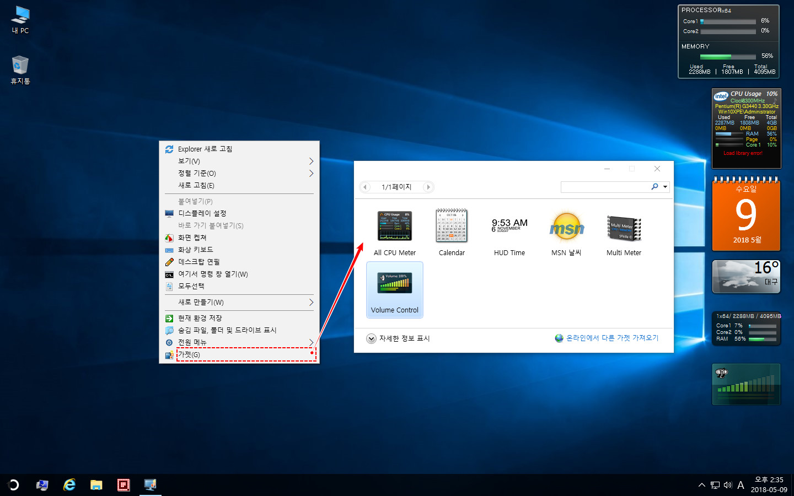Click the Intel CPU Usage gadget
794x496 pixels.
[747, 128]
